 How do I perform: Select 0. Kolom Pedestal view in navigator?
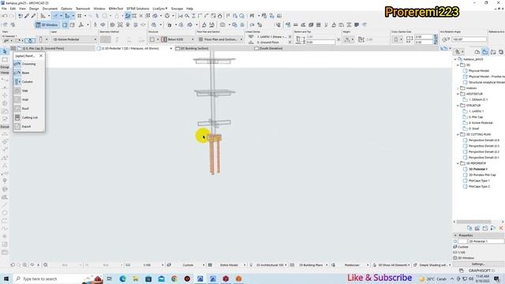481,123
